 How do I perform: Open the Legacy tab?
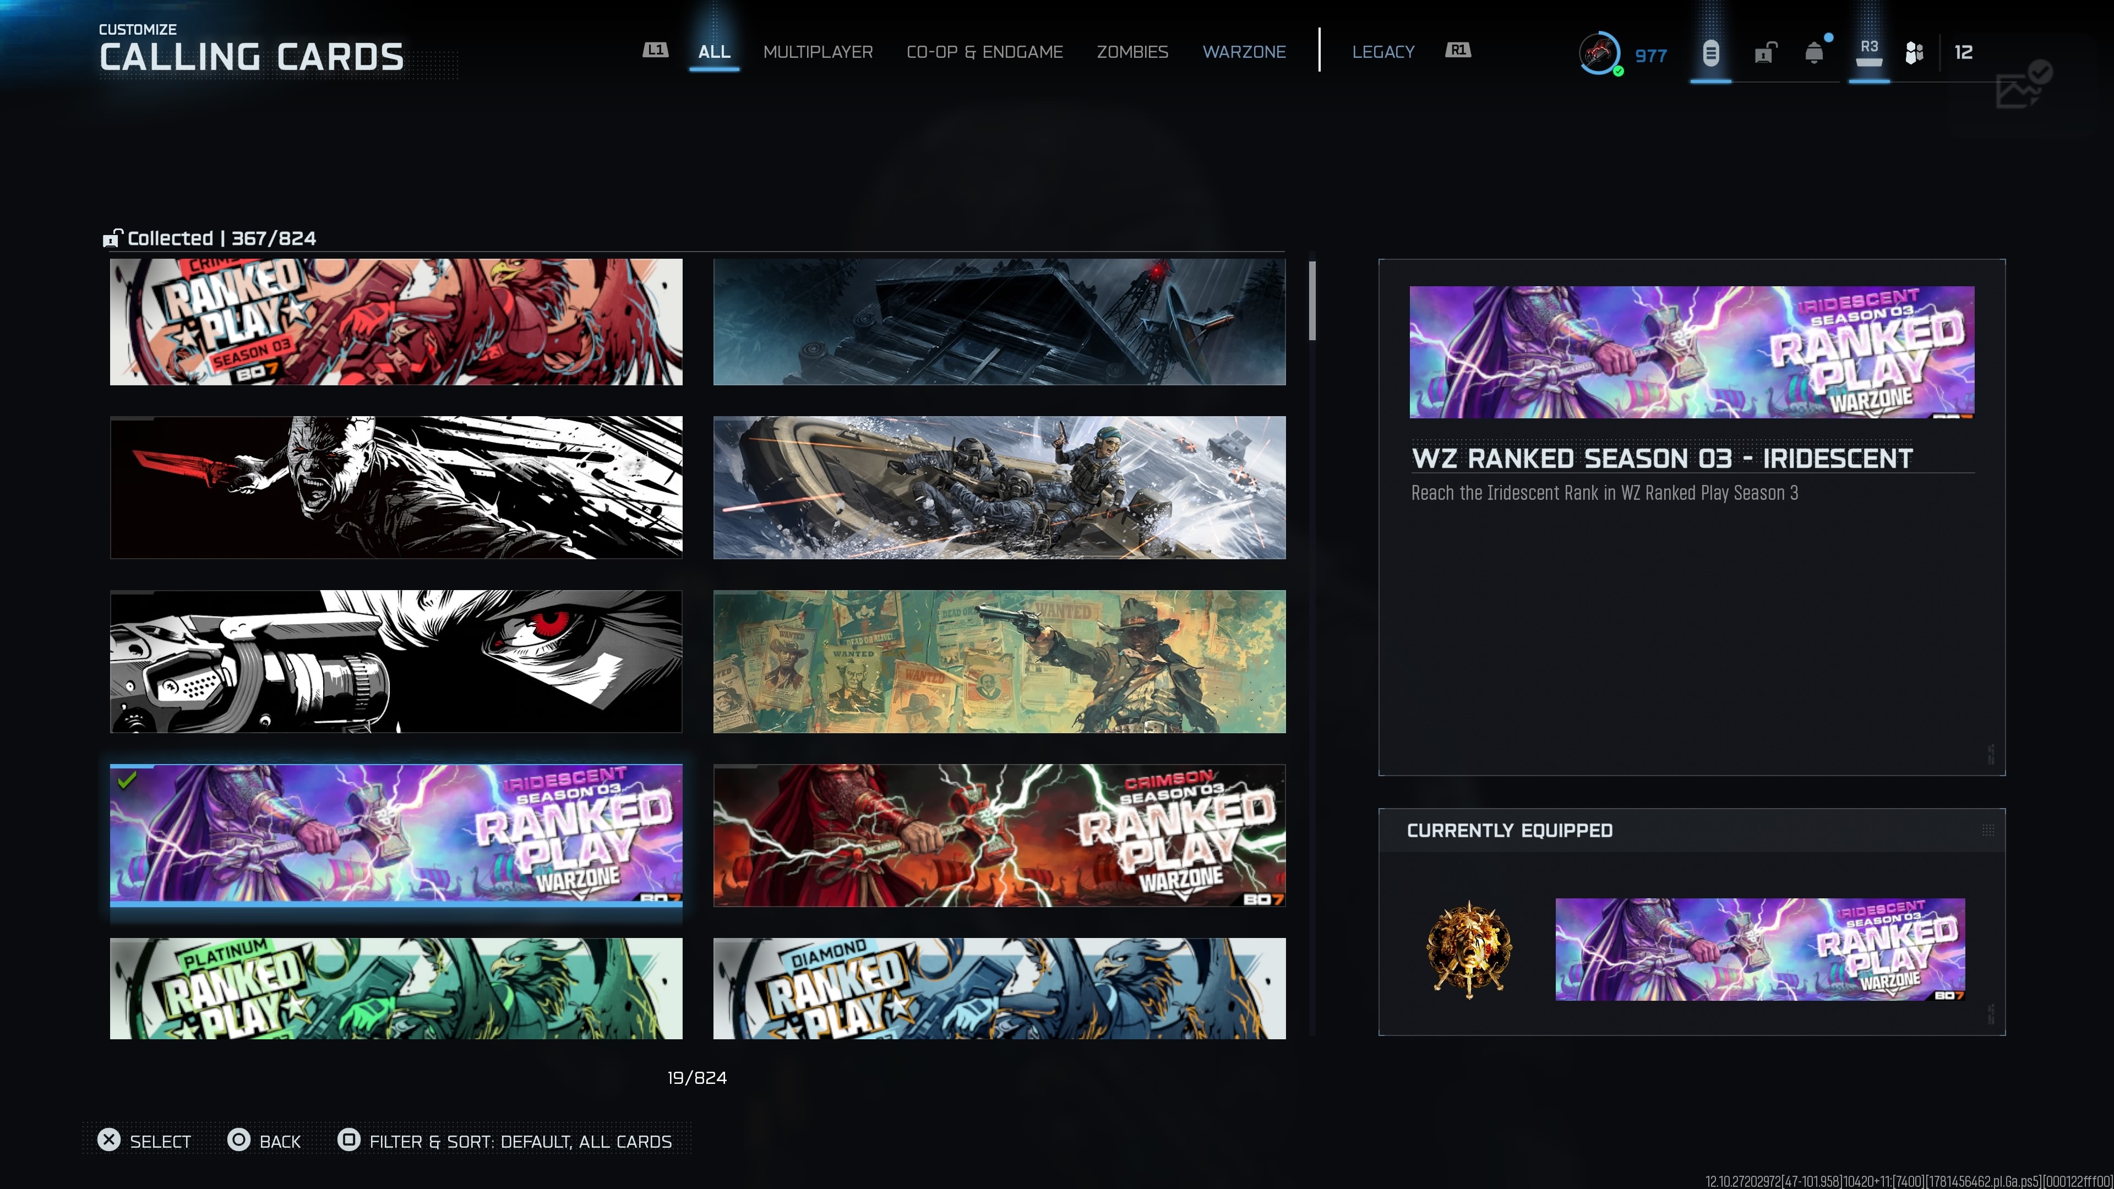(x=1383, y=52)
